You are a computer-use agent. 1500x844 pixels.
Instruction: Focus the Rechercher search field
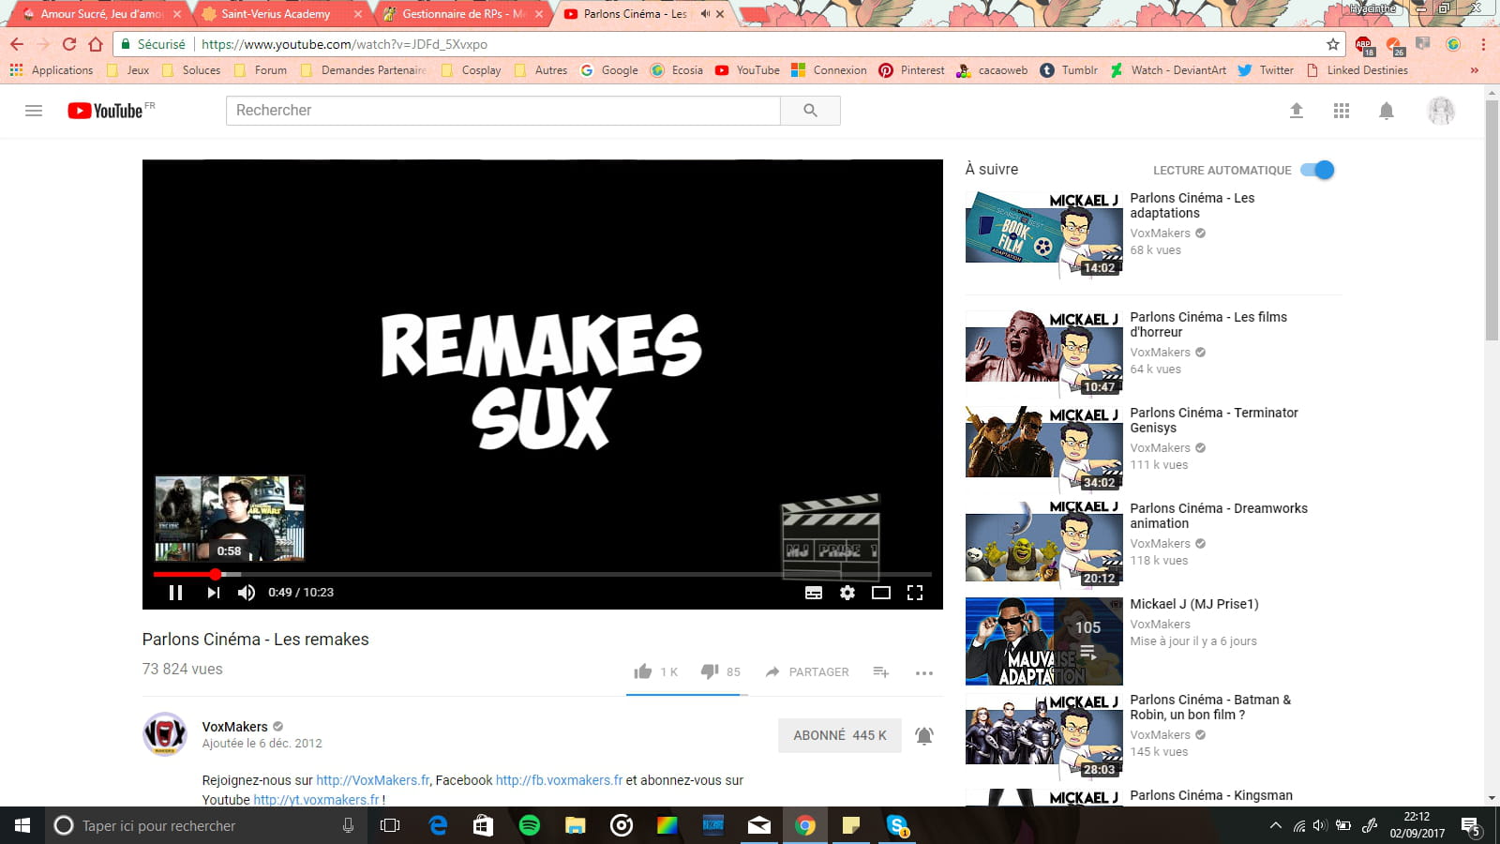point(503,111)
